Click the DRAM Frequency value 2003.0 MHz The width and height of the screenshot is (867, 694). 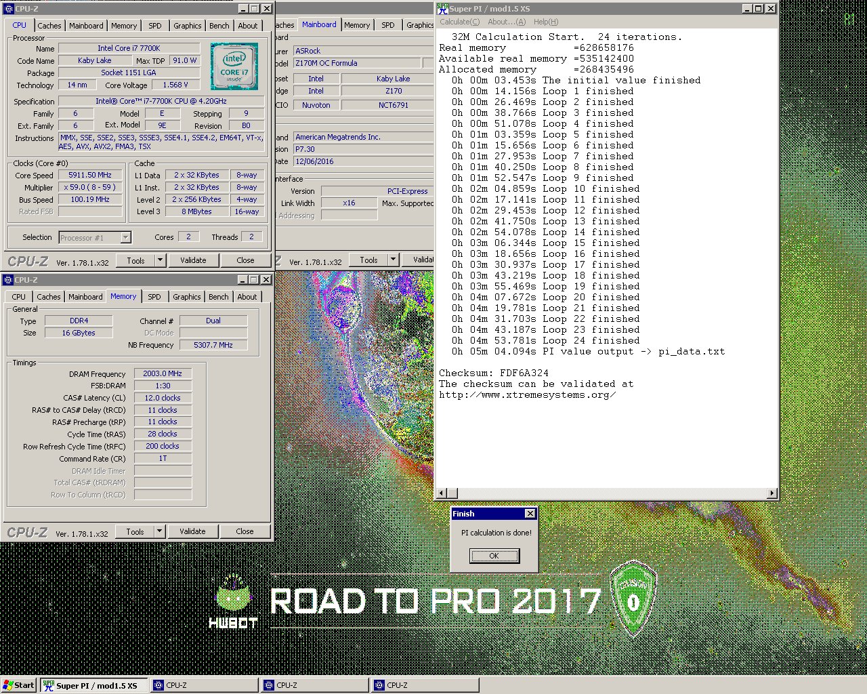click(163, 373)
